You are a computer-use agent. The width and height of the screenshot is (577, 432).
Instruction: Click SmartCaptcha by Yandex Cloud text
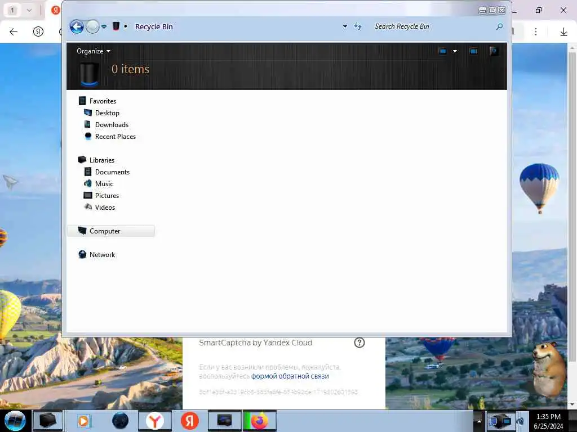point(255,343)
